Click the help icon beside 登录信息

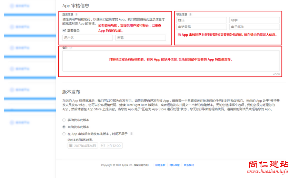(76, 15)
